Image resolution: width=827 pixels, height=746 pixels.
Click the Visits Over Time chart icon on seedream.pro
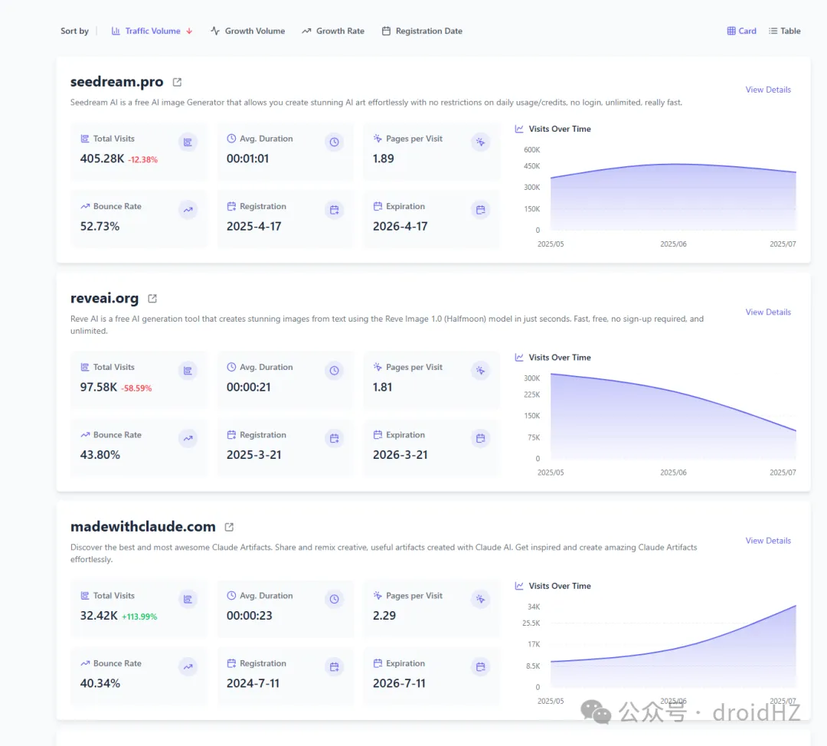click(518, 129)
